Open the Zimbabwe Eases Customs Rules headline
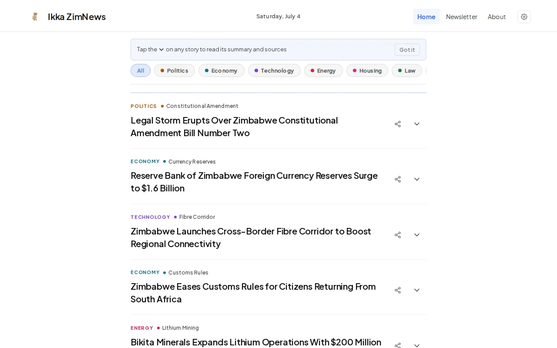Viewport: 557px width, 348px height. tap(253, 293)
